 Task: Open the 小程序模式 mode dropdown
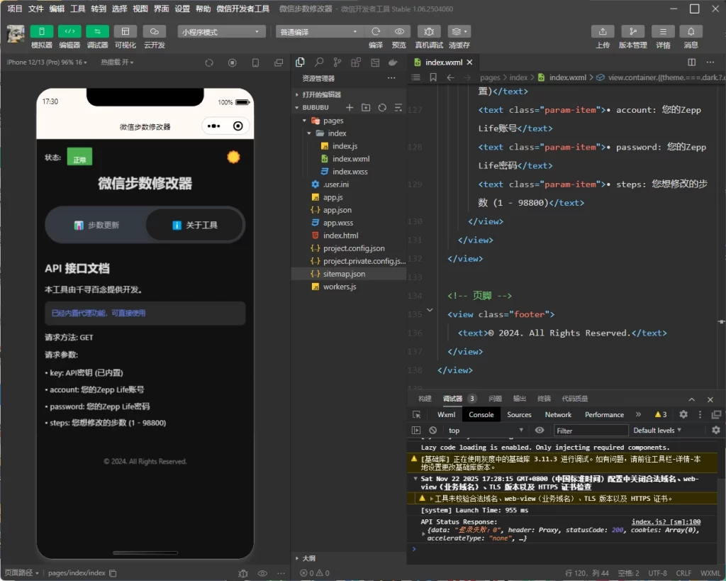coord(221,32)
